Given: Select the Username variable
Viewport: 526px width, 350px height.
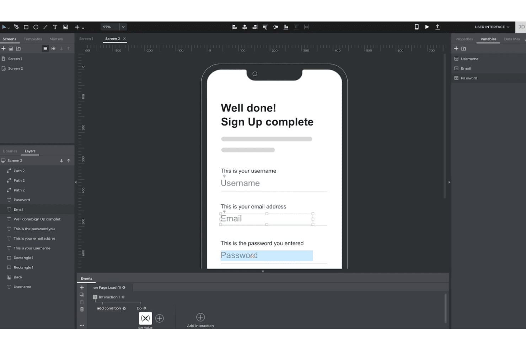Looking at the screenshot, I should (489, 59).
